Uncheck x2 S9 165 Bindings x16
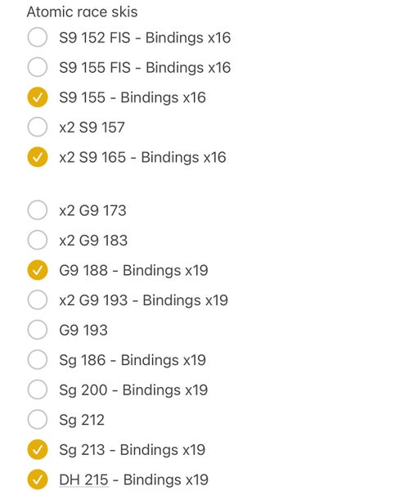The width and height of the screenshot is (400, 491). coord(38,157)
